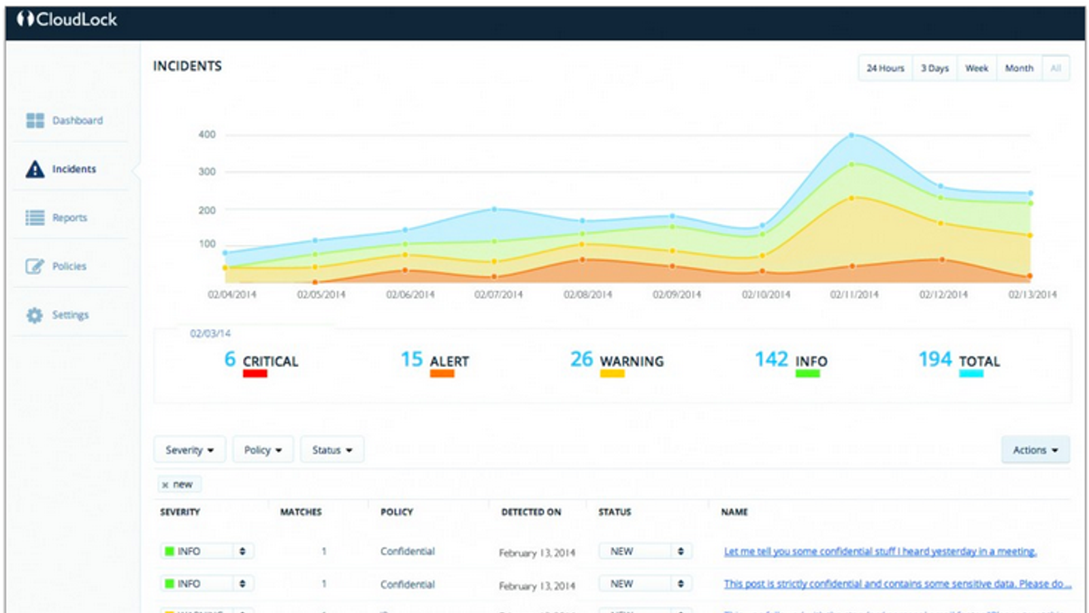Click the 02/11/2014 peak point on chart
This screenshot has width=1089, height=613.
point(851,136)
